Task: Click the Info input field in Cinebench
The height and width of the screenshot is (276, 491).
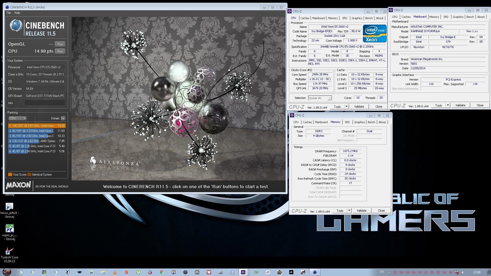Action: pos(45,103)
